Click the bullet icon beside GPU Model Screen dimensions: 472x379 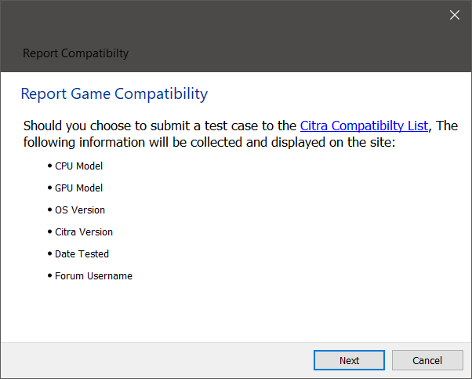click(50, 188)
